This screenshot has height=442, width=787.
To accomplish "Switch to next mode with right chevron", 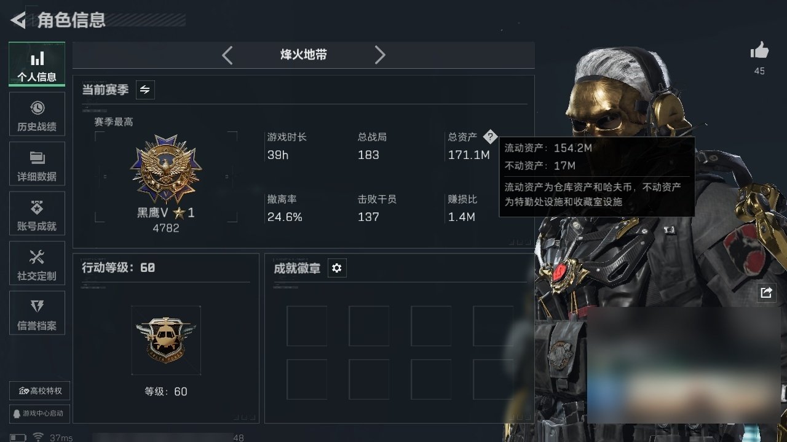I will tap(380, 55).
